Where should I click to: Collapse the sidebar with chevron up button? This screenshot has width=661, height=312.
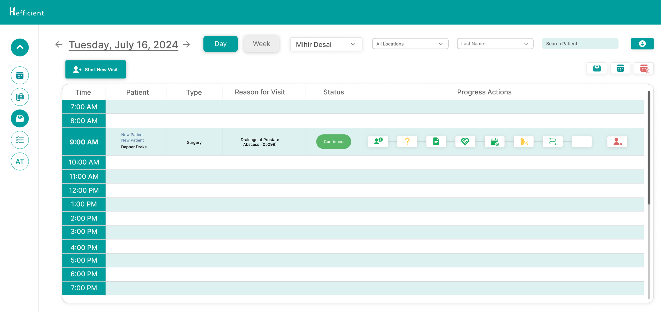coord(20,48)
